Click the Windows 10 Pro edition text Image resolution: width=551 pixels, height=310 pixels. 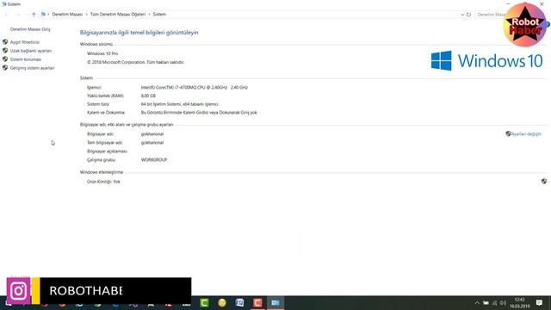coord(102,53)
